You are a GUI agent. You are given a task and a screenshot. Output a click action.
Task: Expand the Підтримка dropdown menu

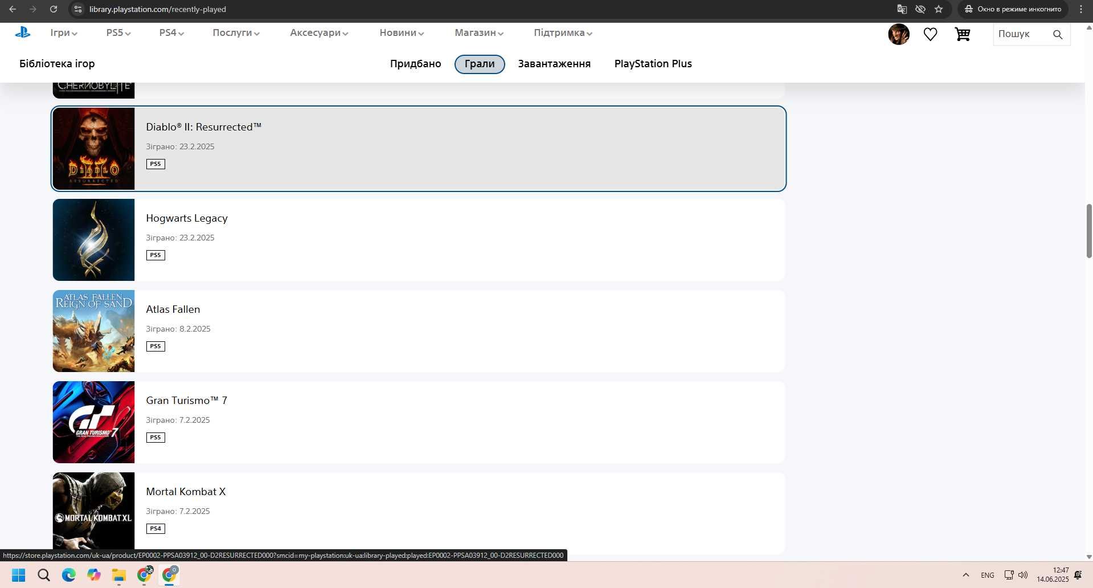tap(563, 32)
